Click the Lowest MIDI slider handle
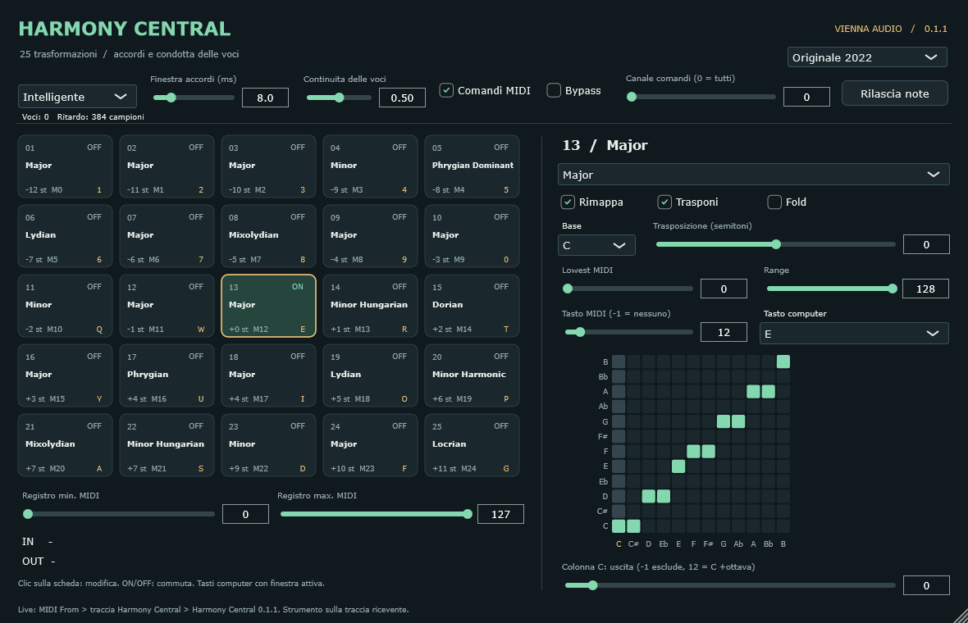 tap(568, 289)
